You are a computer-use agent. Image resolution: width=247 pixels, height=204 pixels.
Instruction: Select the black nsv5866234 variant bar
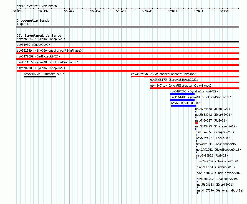coord(40,77)
